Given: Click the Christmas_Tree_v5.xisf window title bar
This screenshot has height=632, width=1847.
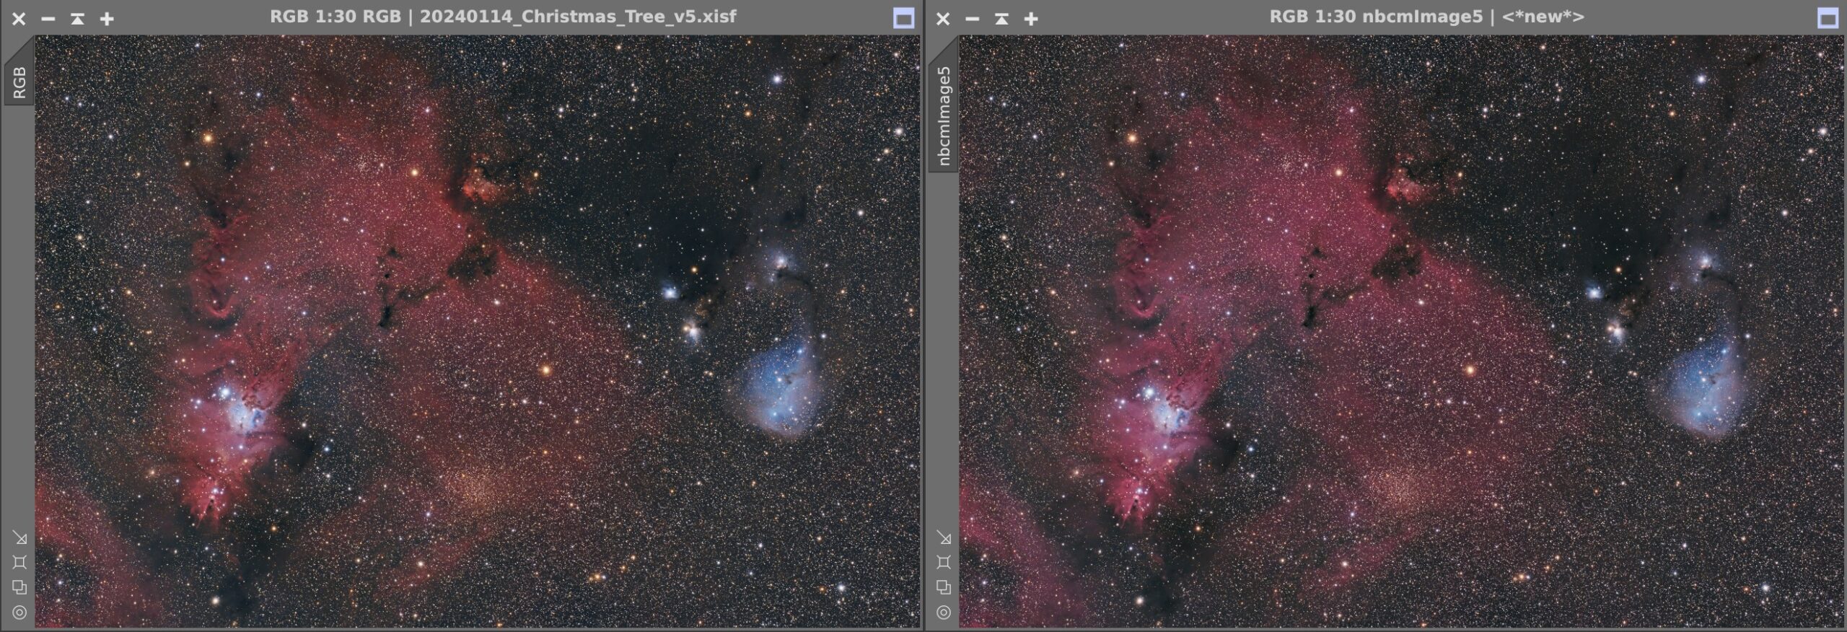Looking at the screenshot, I should pos(503,17).
